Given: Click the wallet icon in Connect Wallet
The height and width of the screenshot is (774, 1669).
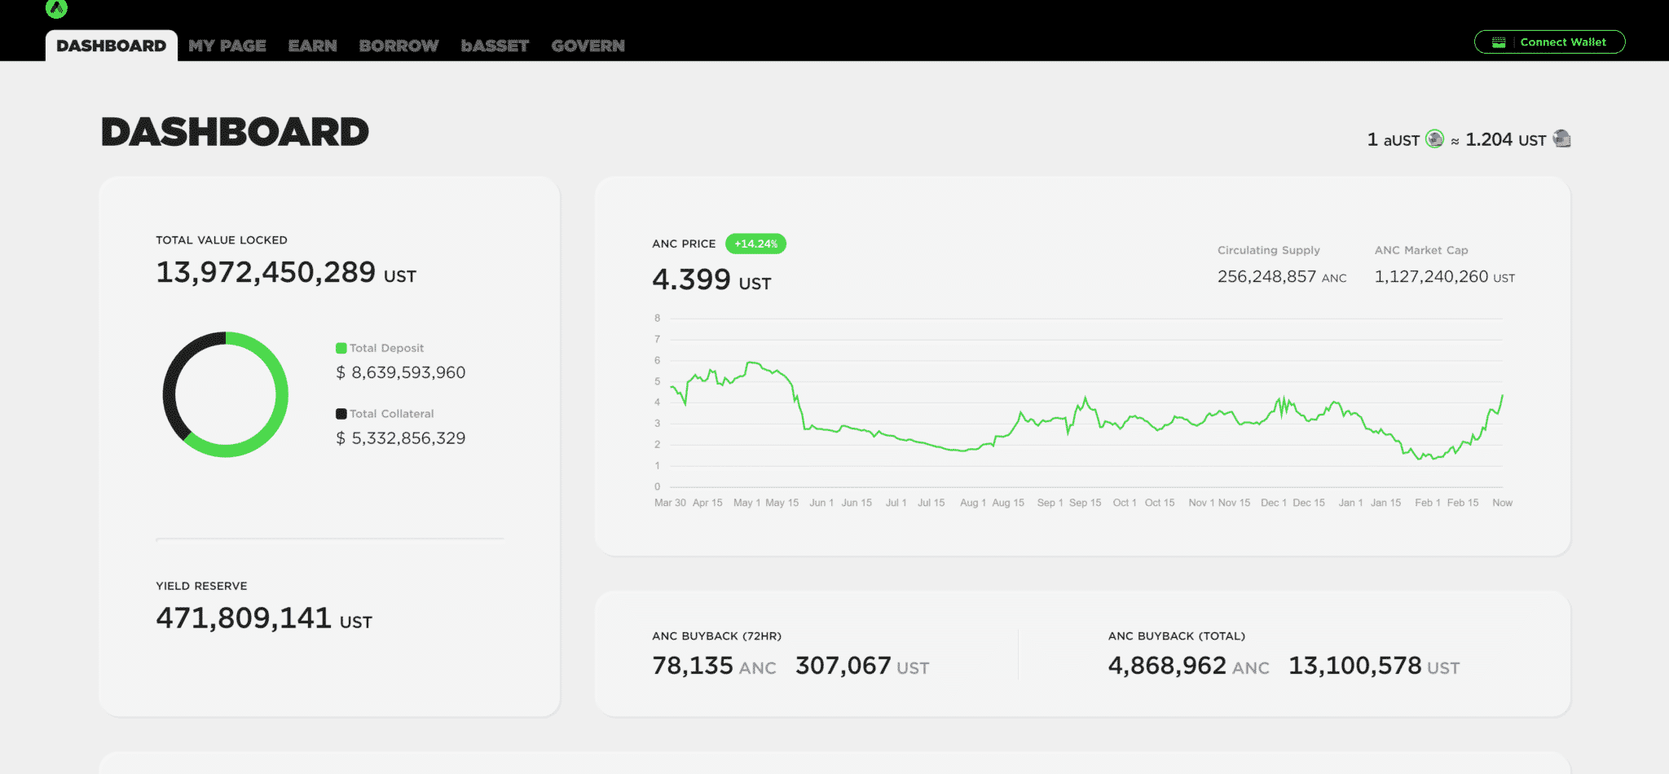Looking at the screenshot, I should [1498, 42].
